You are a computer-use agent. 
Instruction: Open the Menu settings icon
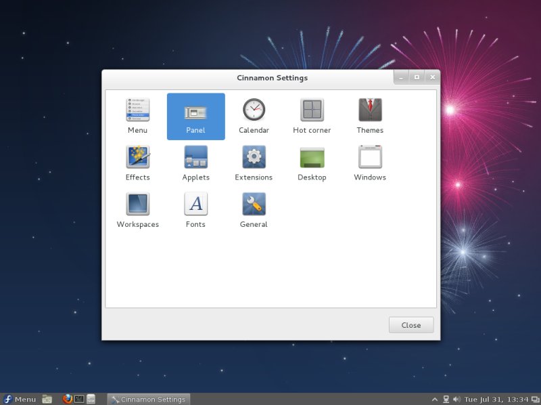(x=138, y=116)
